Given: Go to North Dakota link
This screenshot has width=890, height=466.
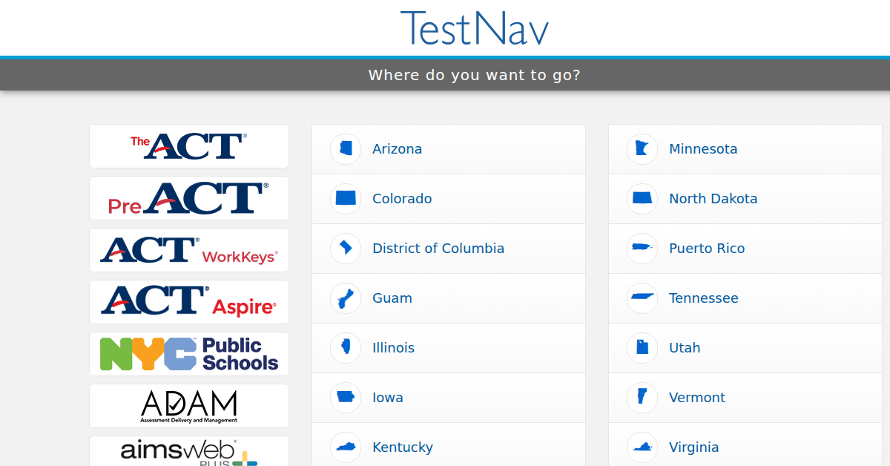Looking at the screenshot, I should (713, 199).
